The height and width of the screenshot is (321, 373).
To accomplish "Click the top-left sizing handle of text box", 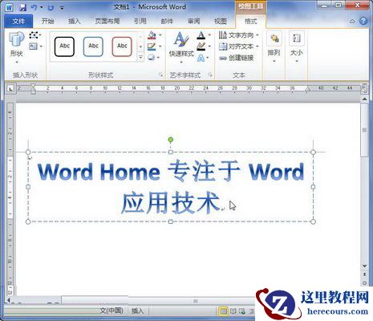I will [28, 152].
